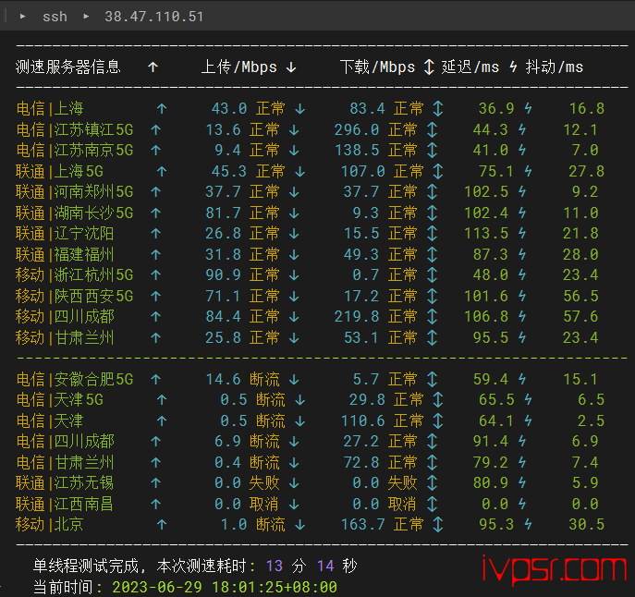
Task: Click upload arrow icon in 电信上海 row
Action: tap(162, 108)
